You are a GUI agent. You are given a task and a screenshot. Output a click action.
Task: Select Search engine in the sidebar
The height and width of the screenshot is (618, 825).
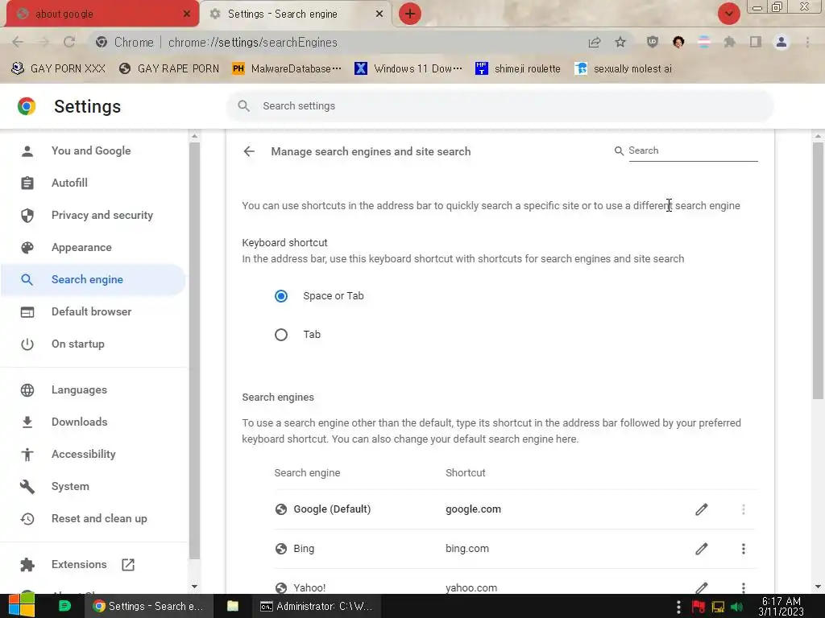click(x=93, y=279)
